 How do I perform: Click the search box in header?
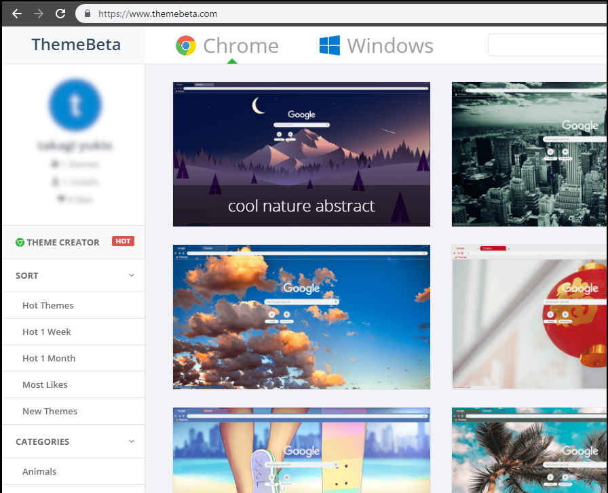pos(548,45)
